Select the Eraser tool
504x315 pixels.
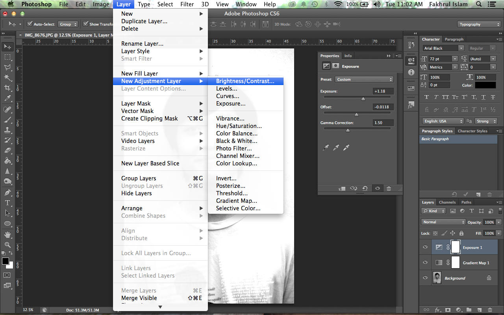7,150
